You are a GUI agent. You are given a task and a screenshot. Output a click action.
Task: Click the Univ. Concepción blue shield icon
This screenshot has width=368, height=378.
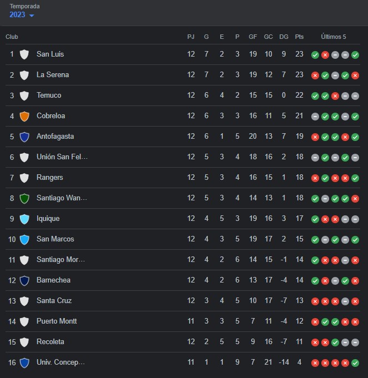(x=24, y=363)
